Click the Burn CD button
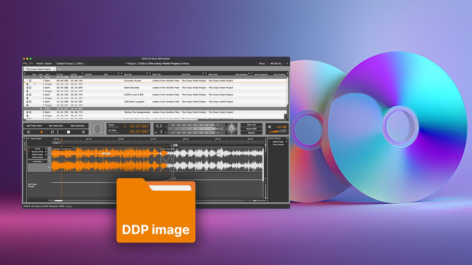The width and height of the screenshot is (472, 265). click(251, 125)
